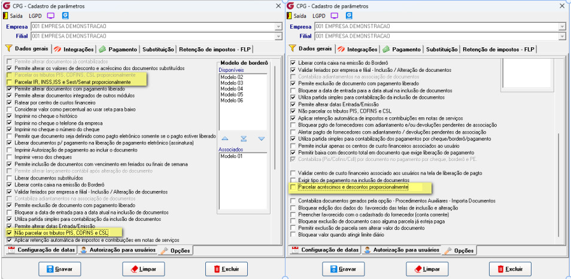Image resolution: width=571 pixels, height=279 pixels.
Task: Open the Empresa dropdown in right window
Action: 563,26
